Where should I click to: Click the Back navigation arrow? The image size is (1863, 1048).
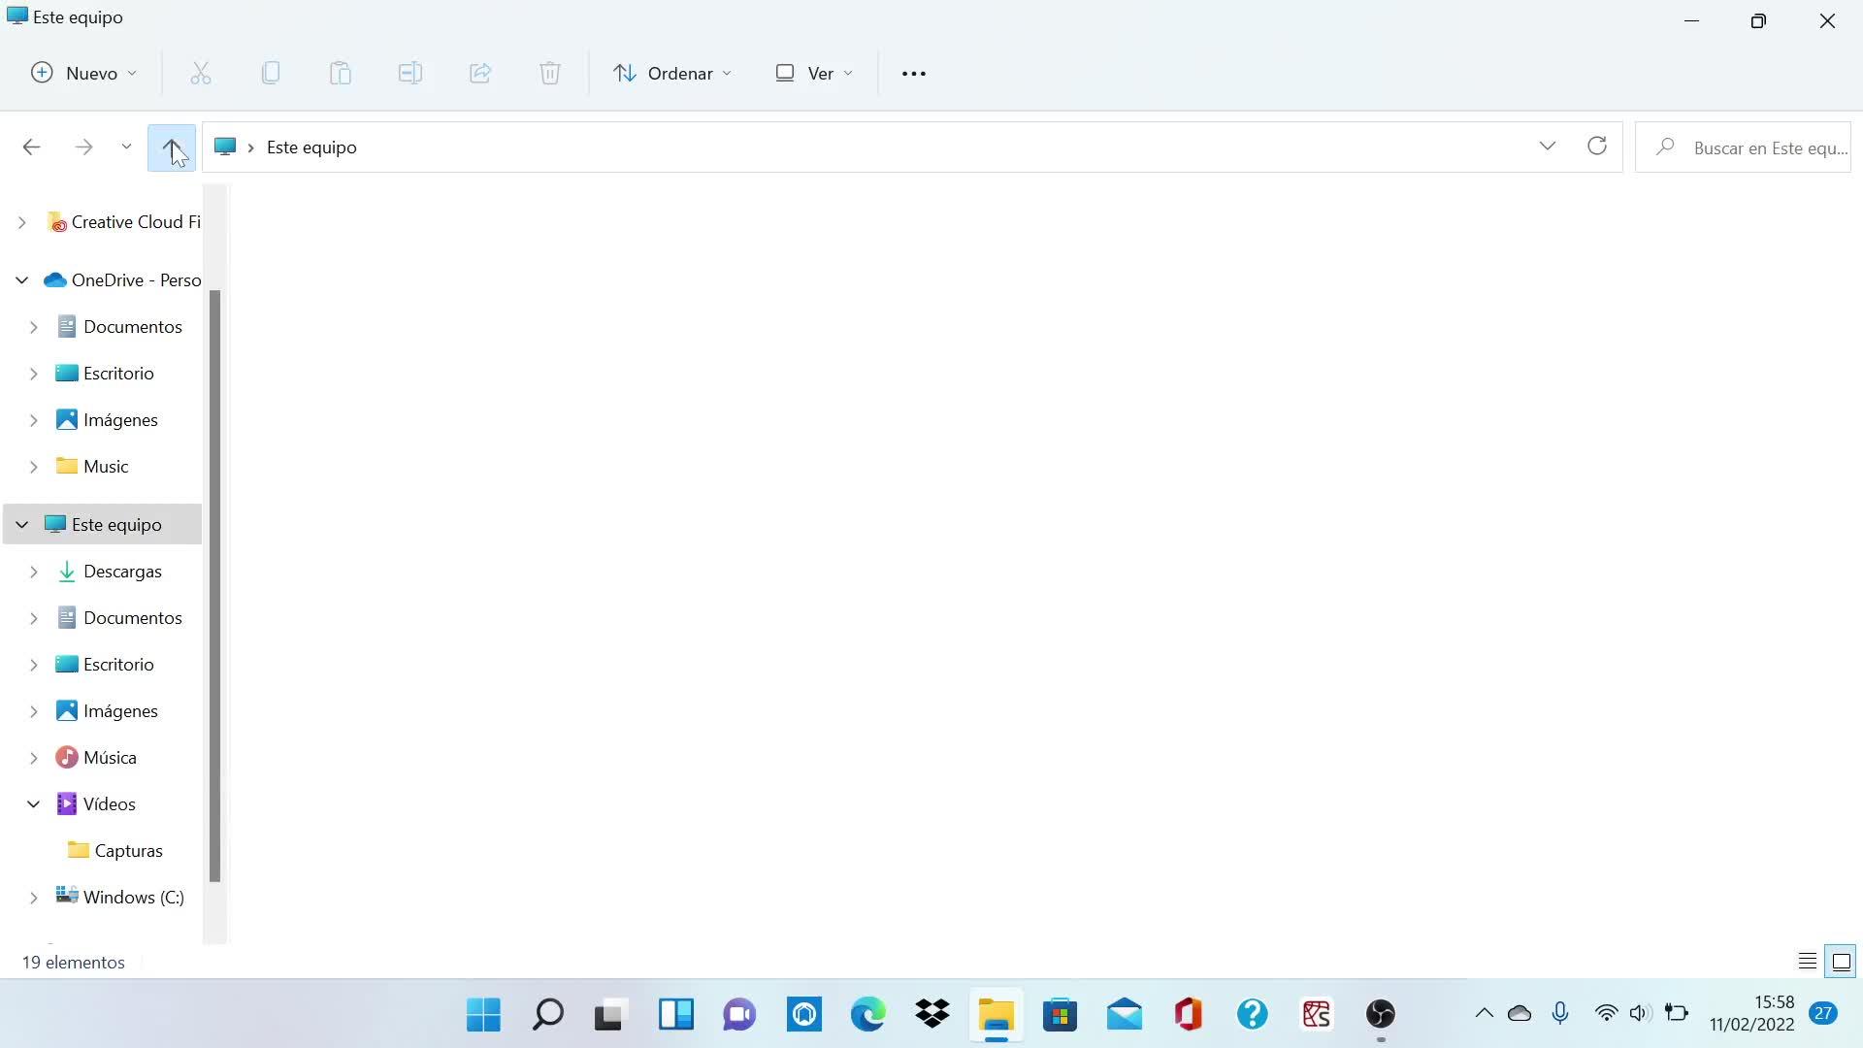(x=31, y=147)
